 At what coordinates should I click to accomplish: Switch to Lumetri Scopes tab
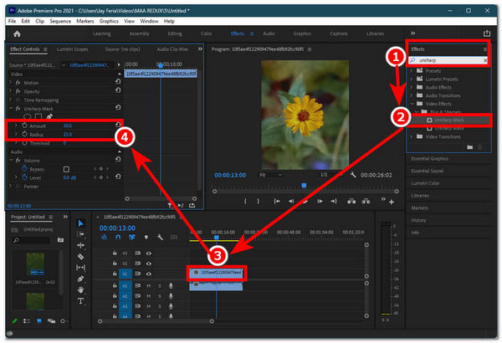click(72, 49)
